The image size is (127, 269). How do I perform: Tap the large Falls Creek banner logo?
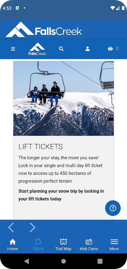pos(44,29)
